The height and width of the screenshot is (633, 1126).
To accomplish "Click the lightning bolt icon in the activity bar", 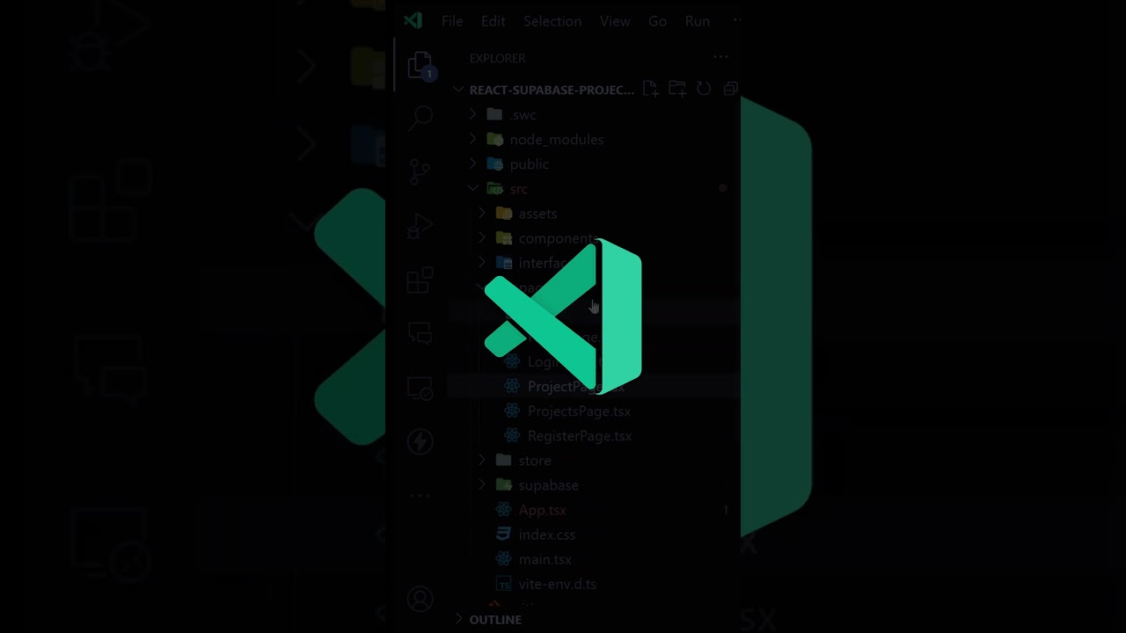I will [x=420, y=442].
